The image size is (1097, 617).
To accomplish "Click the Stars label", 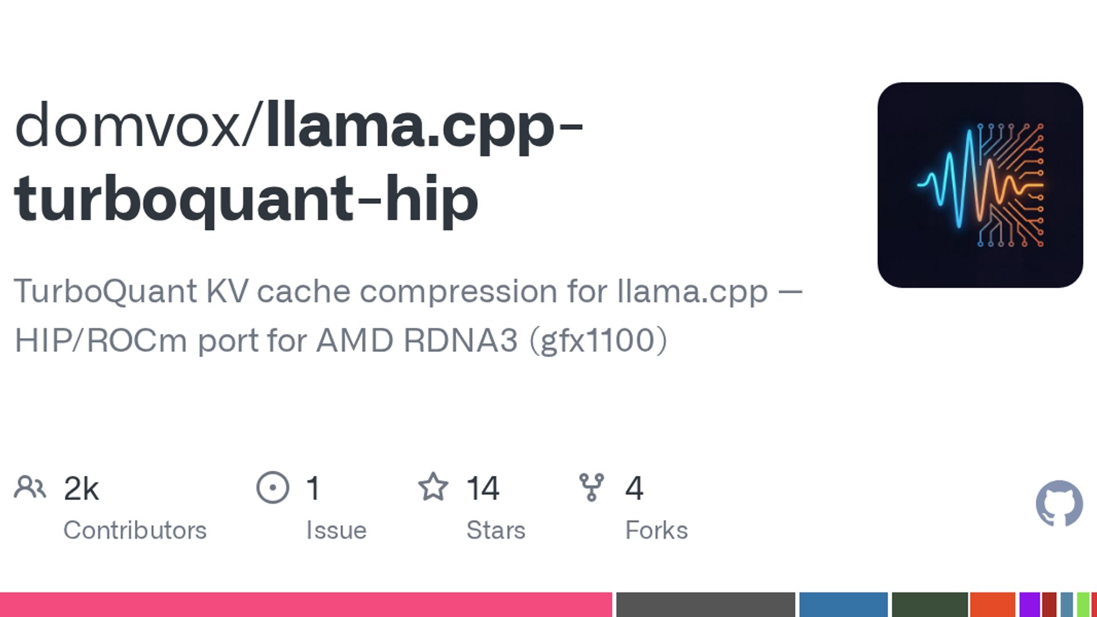I will click(x=495, y=530).
